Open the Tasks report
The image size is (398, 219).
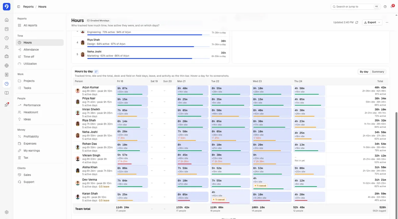pos(39,88)
